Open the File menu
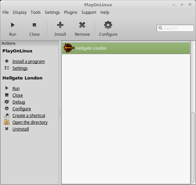This screenshot has height=185, width=196. click(x=5, y=13)
